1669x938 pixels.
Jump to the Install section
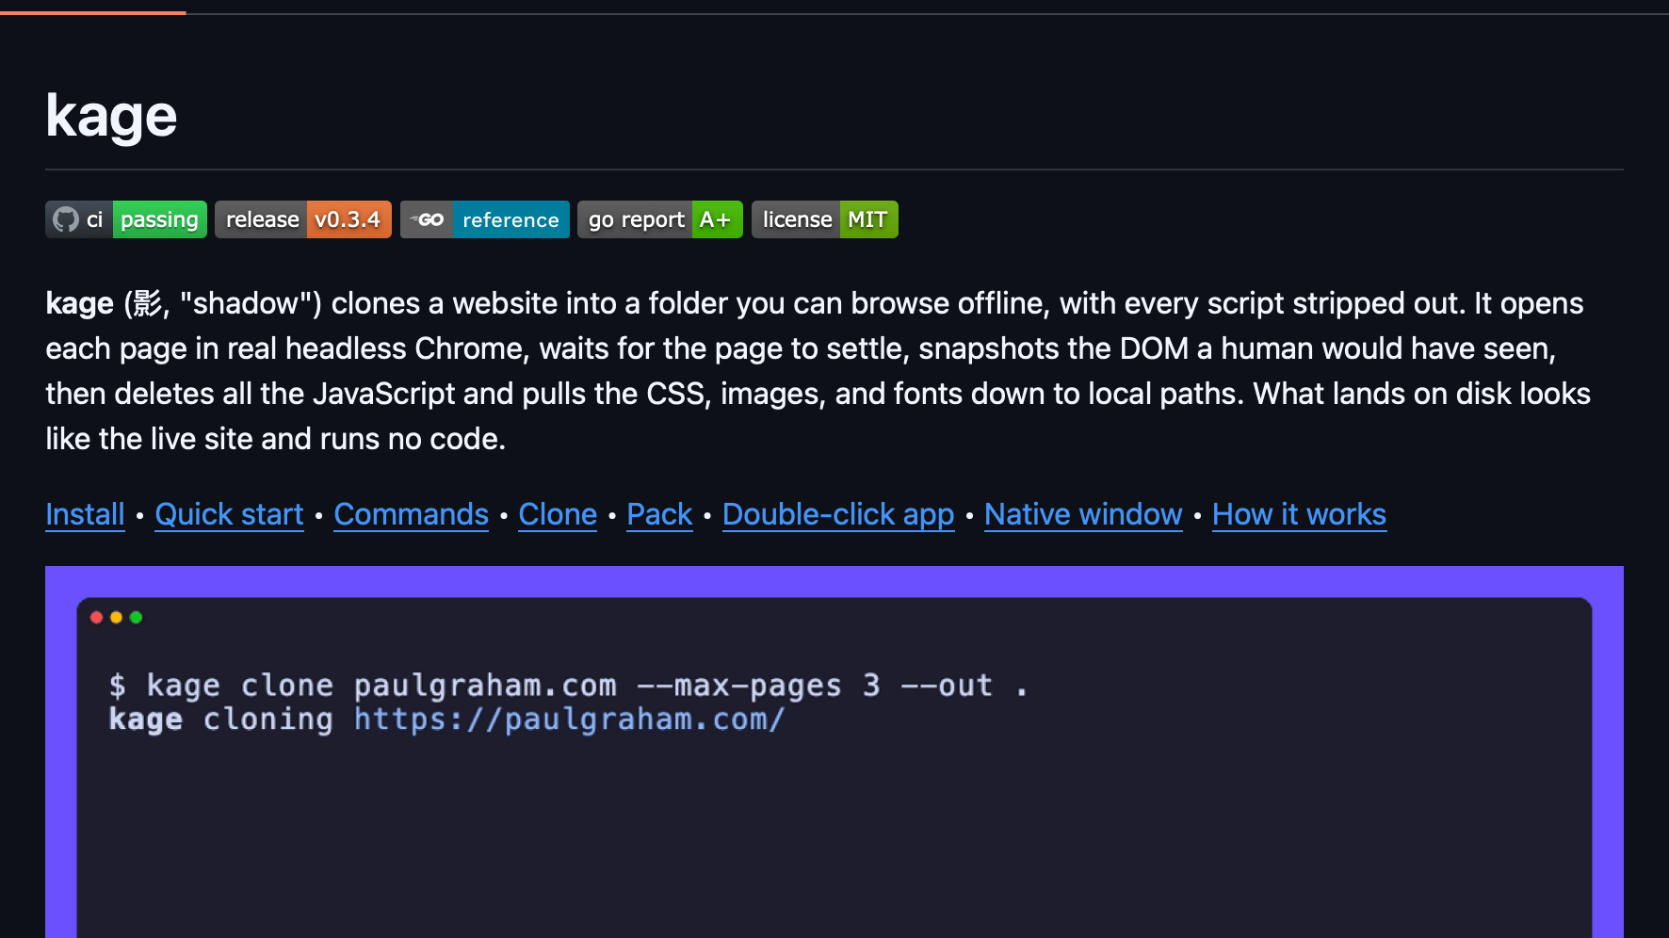coord(85,514)
